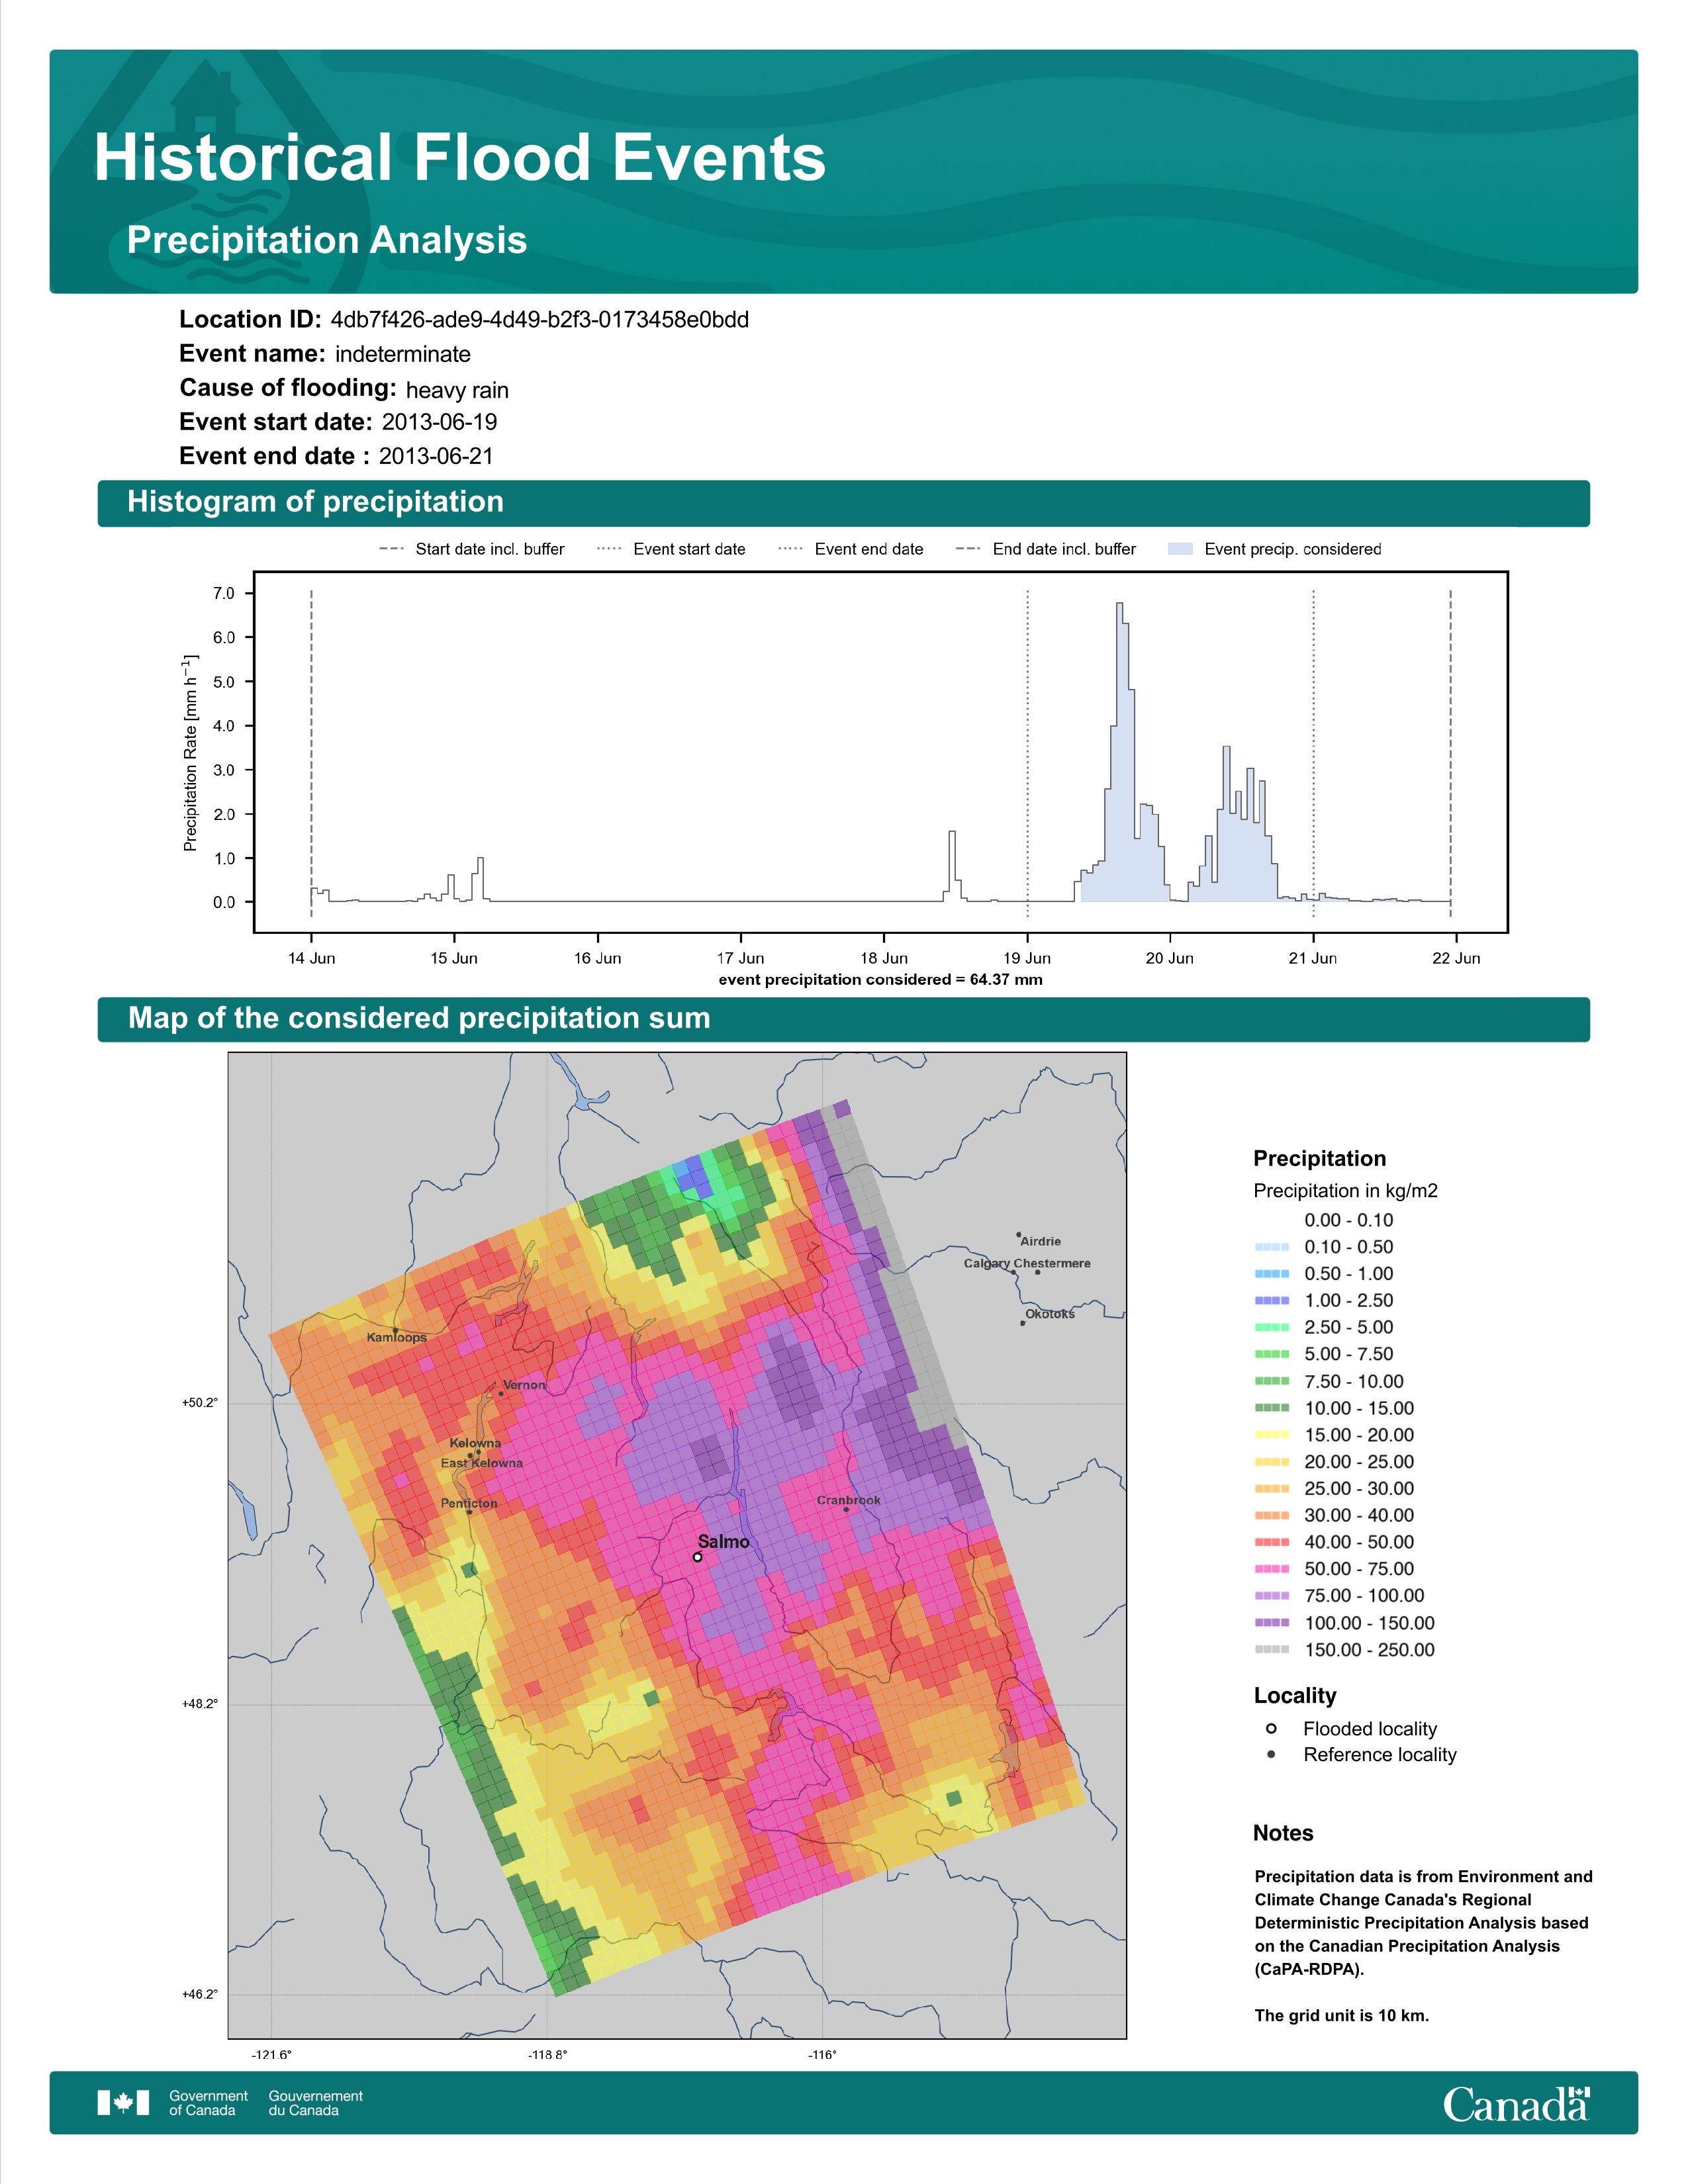Click the 15.00 - 20.00 legend swatch
Screen dimensions: 1688x2184
coord(1272,1435)
